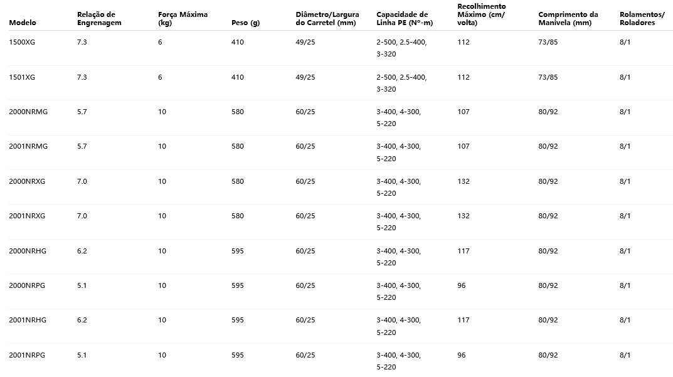The width and height of the screenshot is (673, 377).
Task: Select the 2001NRXG model cell
Action: pos(28,216)
